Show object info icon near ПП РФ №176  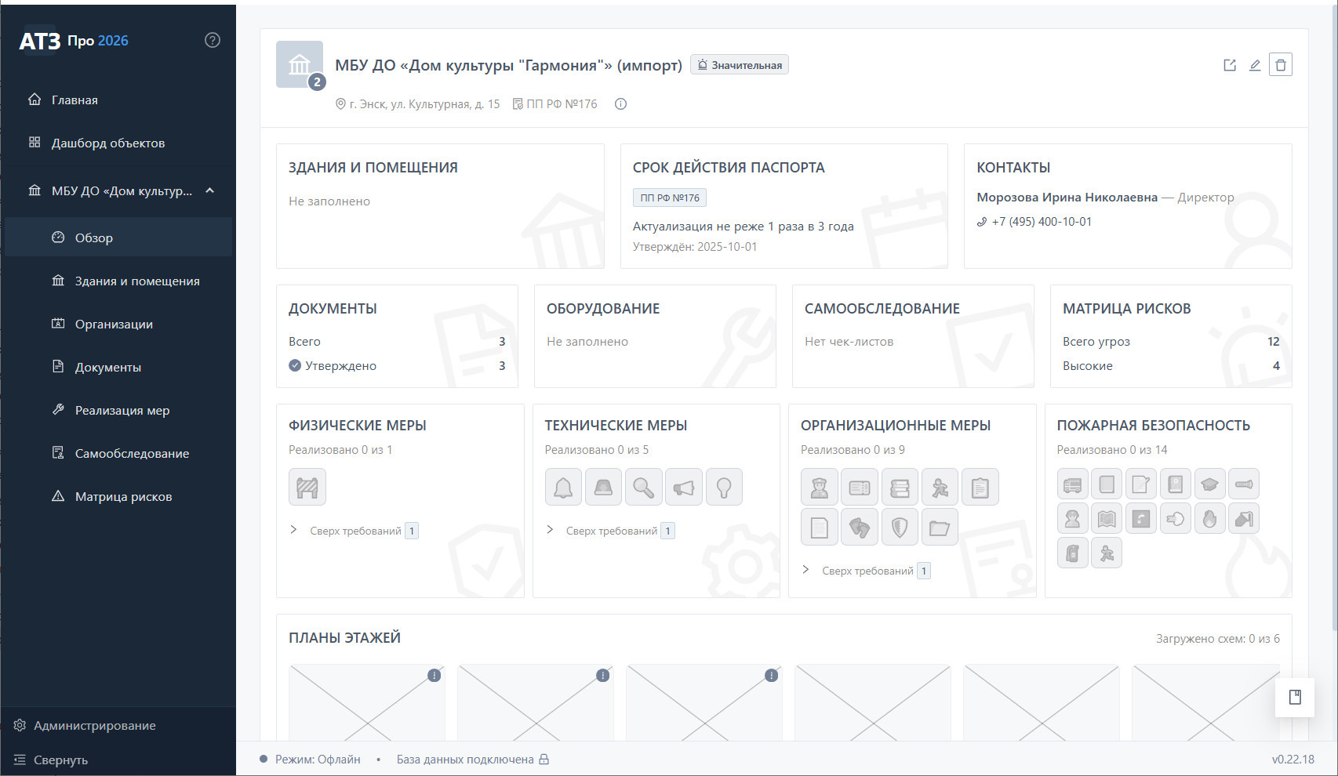click(x=620, y=104)
